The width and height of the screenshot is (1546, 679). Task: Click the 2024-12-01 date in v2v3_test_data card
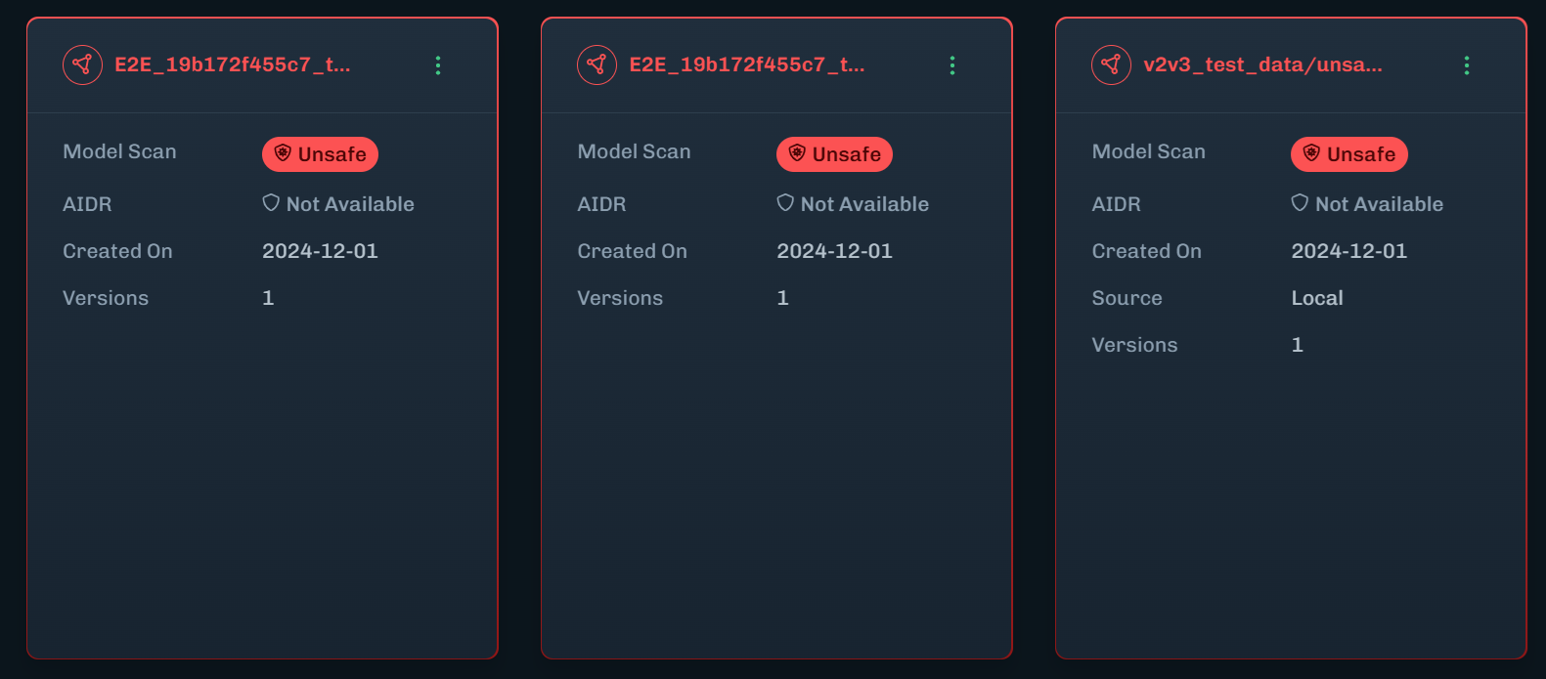pos(1348,251)
